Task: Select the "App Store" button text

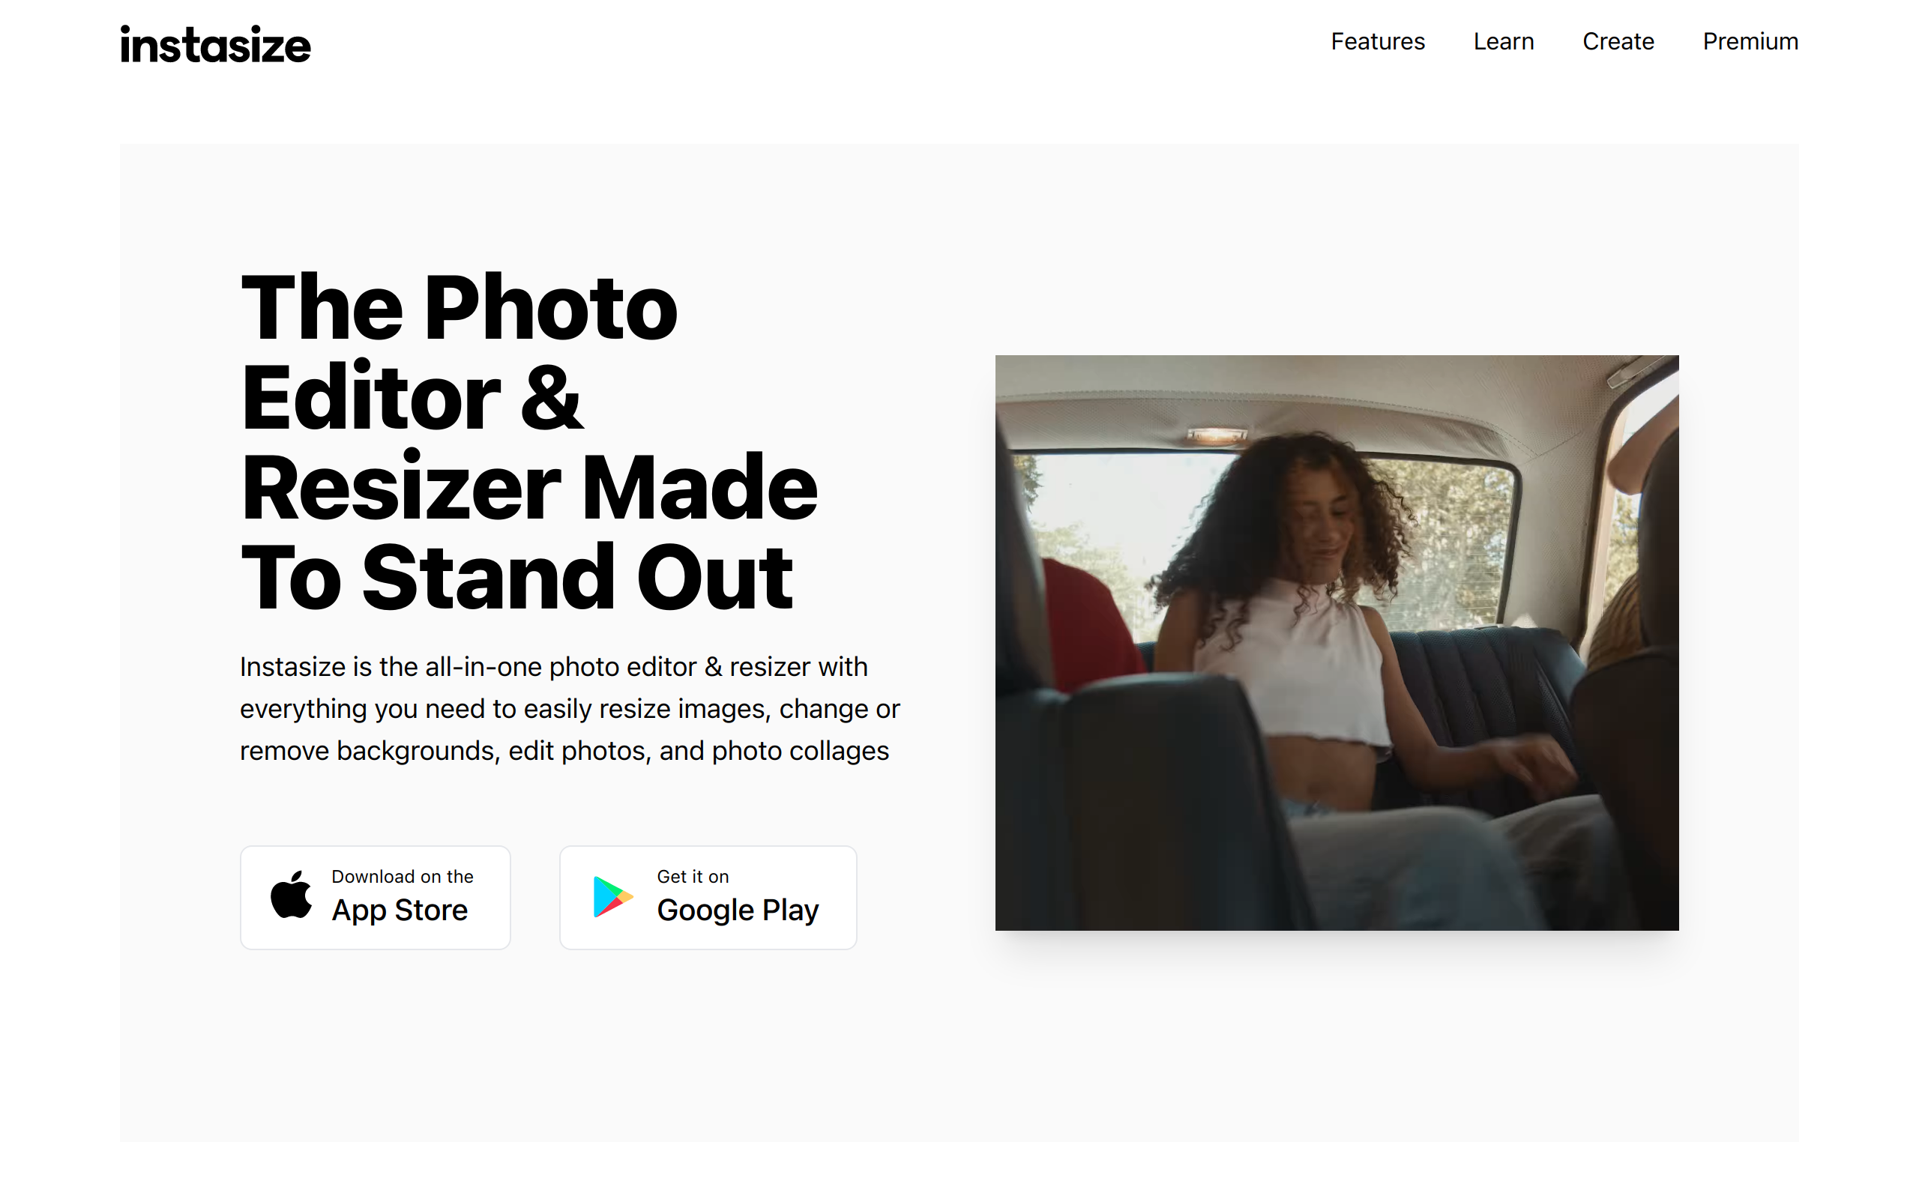Action: [400, 910]
